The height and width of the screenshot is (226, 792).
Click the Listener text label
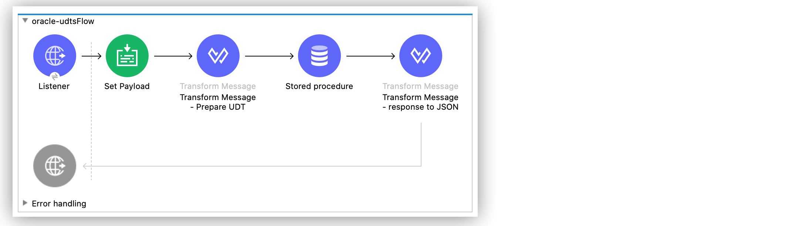tap(54, 86)
